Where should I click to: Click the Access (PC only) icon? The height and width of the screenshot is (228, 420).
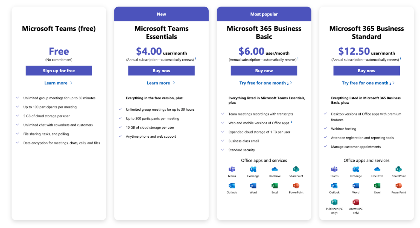[x=355, y=203]
